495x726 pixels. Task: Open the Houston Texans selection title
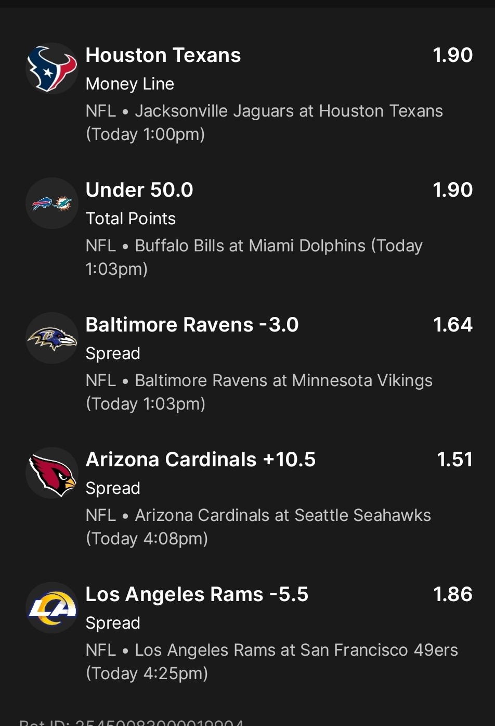click(163, 55)
